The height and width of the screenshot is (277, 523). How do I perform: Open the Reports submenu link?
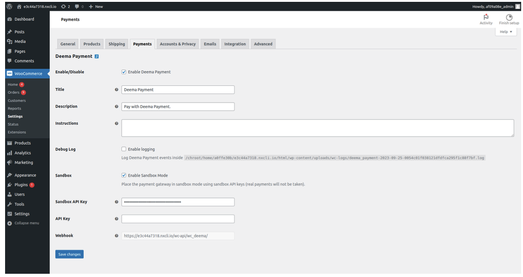(14, 108)
